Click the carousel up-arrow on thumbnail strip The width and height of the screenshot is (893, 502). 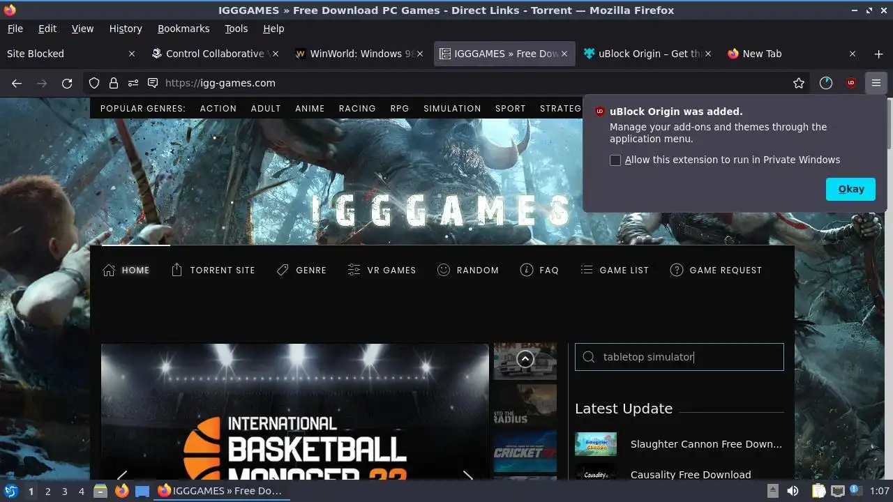point(525,359)
